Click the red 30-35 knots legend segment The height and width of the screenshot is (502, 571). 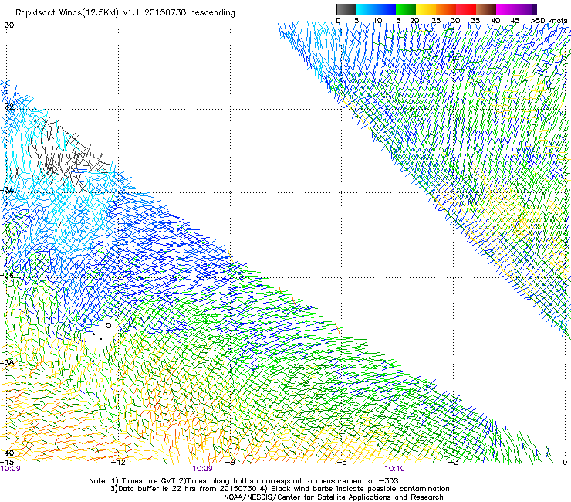[x=466, y=9]
